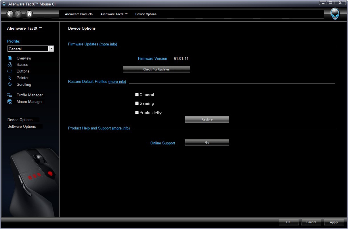Open Basics settings via sidebar icon

(10, 64)
